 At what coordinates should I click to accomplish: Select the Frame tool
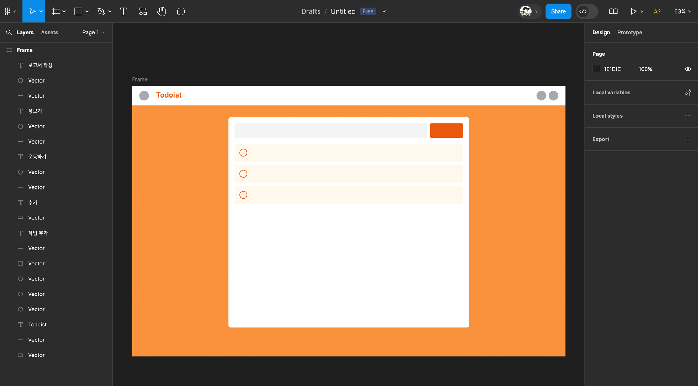click(55, 11)
